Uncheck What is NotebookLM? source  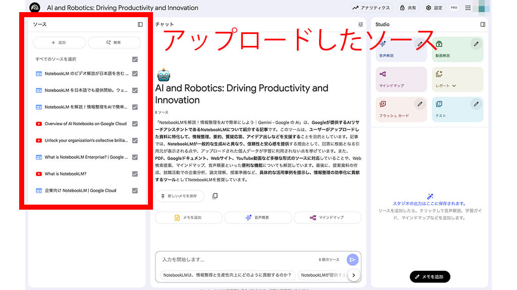click(x=135, y=174)
